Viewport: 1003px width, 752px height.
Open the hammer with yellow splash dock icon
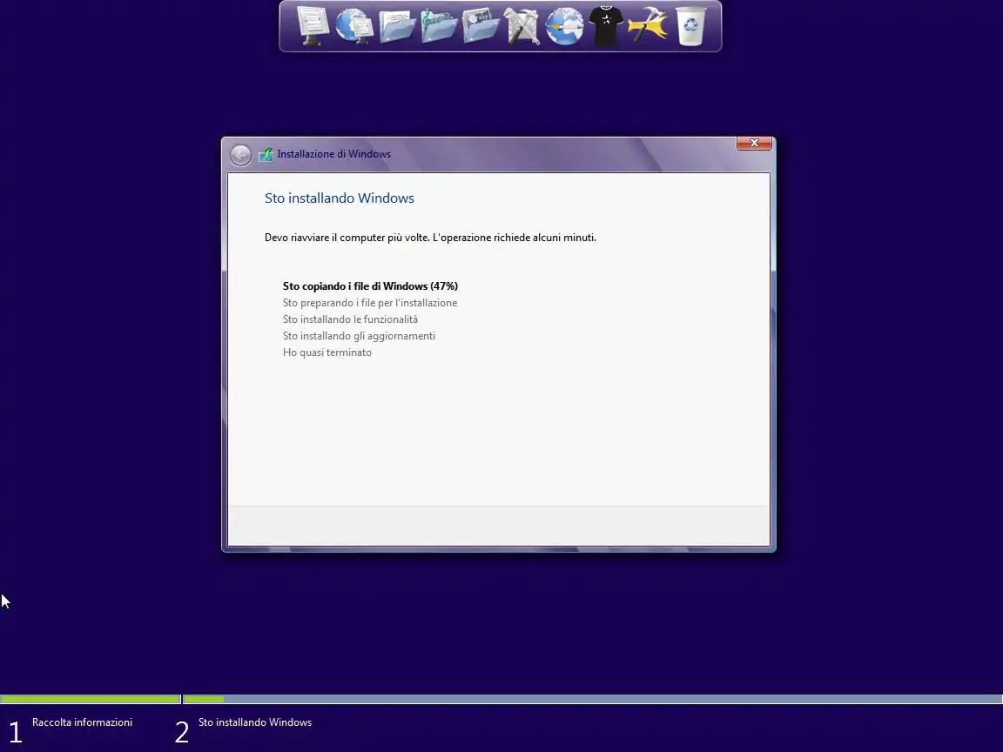648,25
